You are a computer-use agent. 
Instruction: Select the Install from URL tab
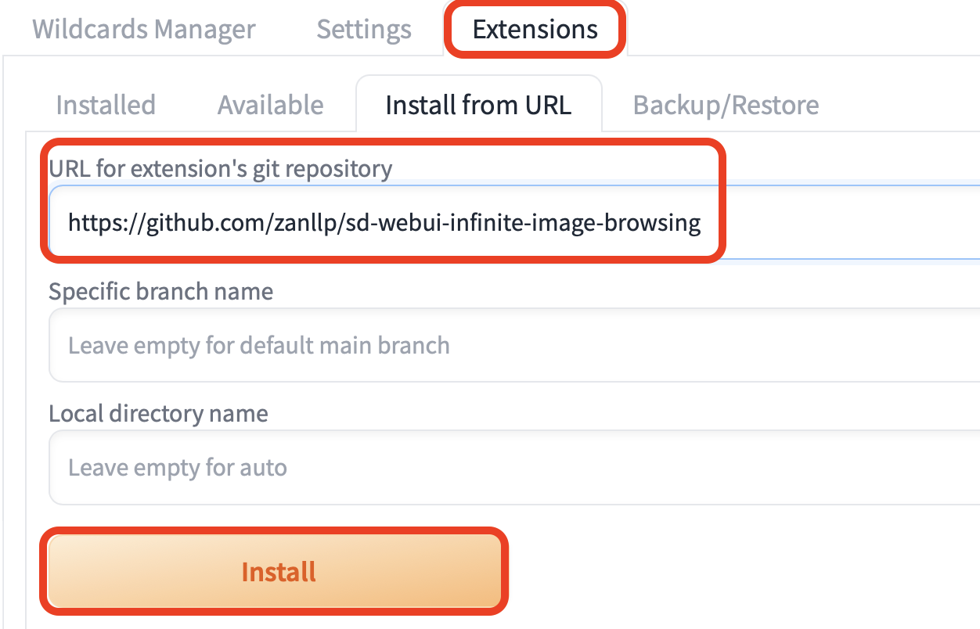pyautogui.click(x=479, y=104)
